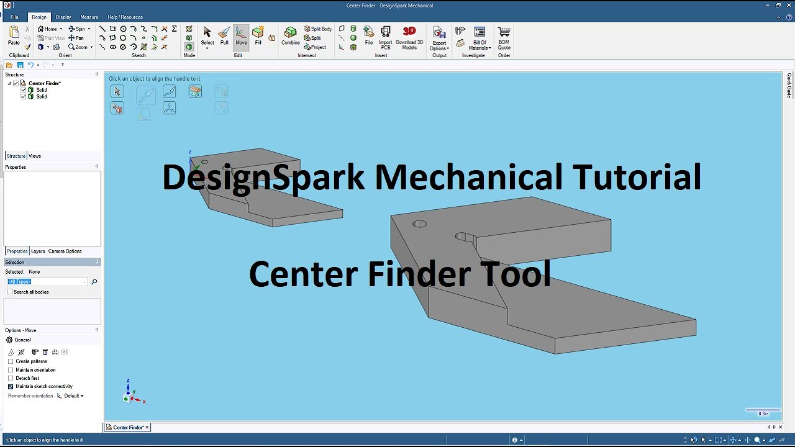Insert a File

(x=369, y=36)
